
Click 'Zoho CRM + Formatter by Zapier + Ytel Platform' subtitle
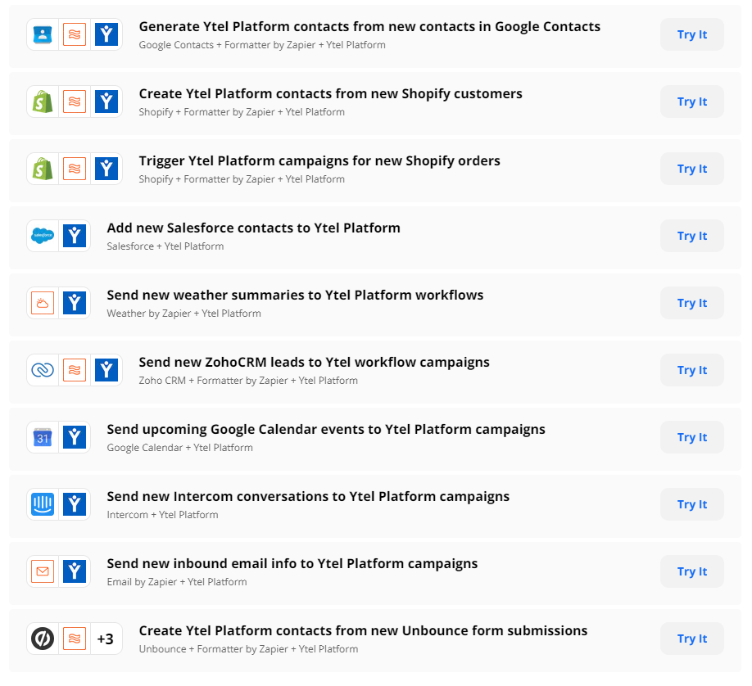[248, 381]
